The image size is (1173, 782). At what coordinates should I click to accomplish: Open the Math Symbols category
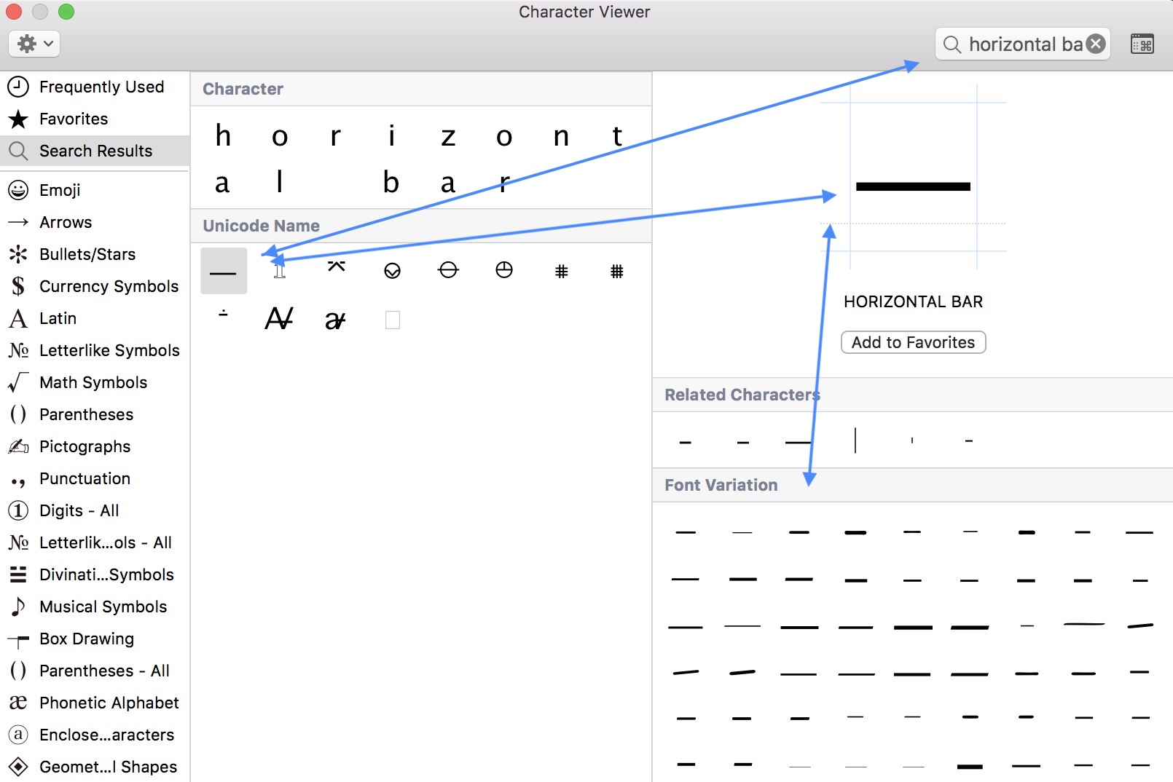pyautogui.click(x=93, y=382)
